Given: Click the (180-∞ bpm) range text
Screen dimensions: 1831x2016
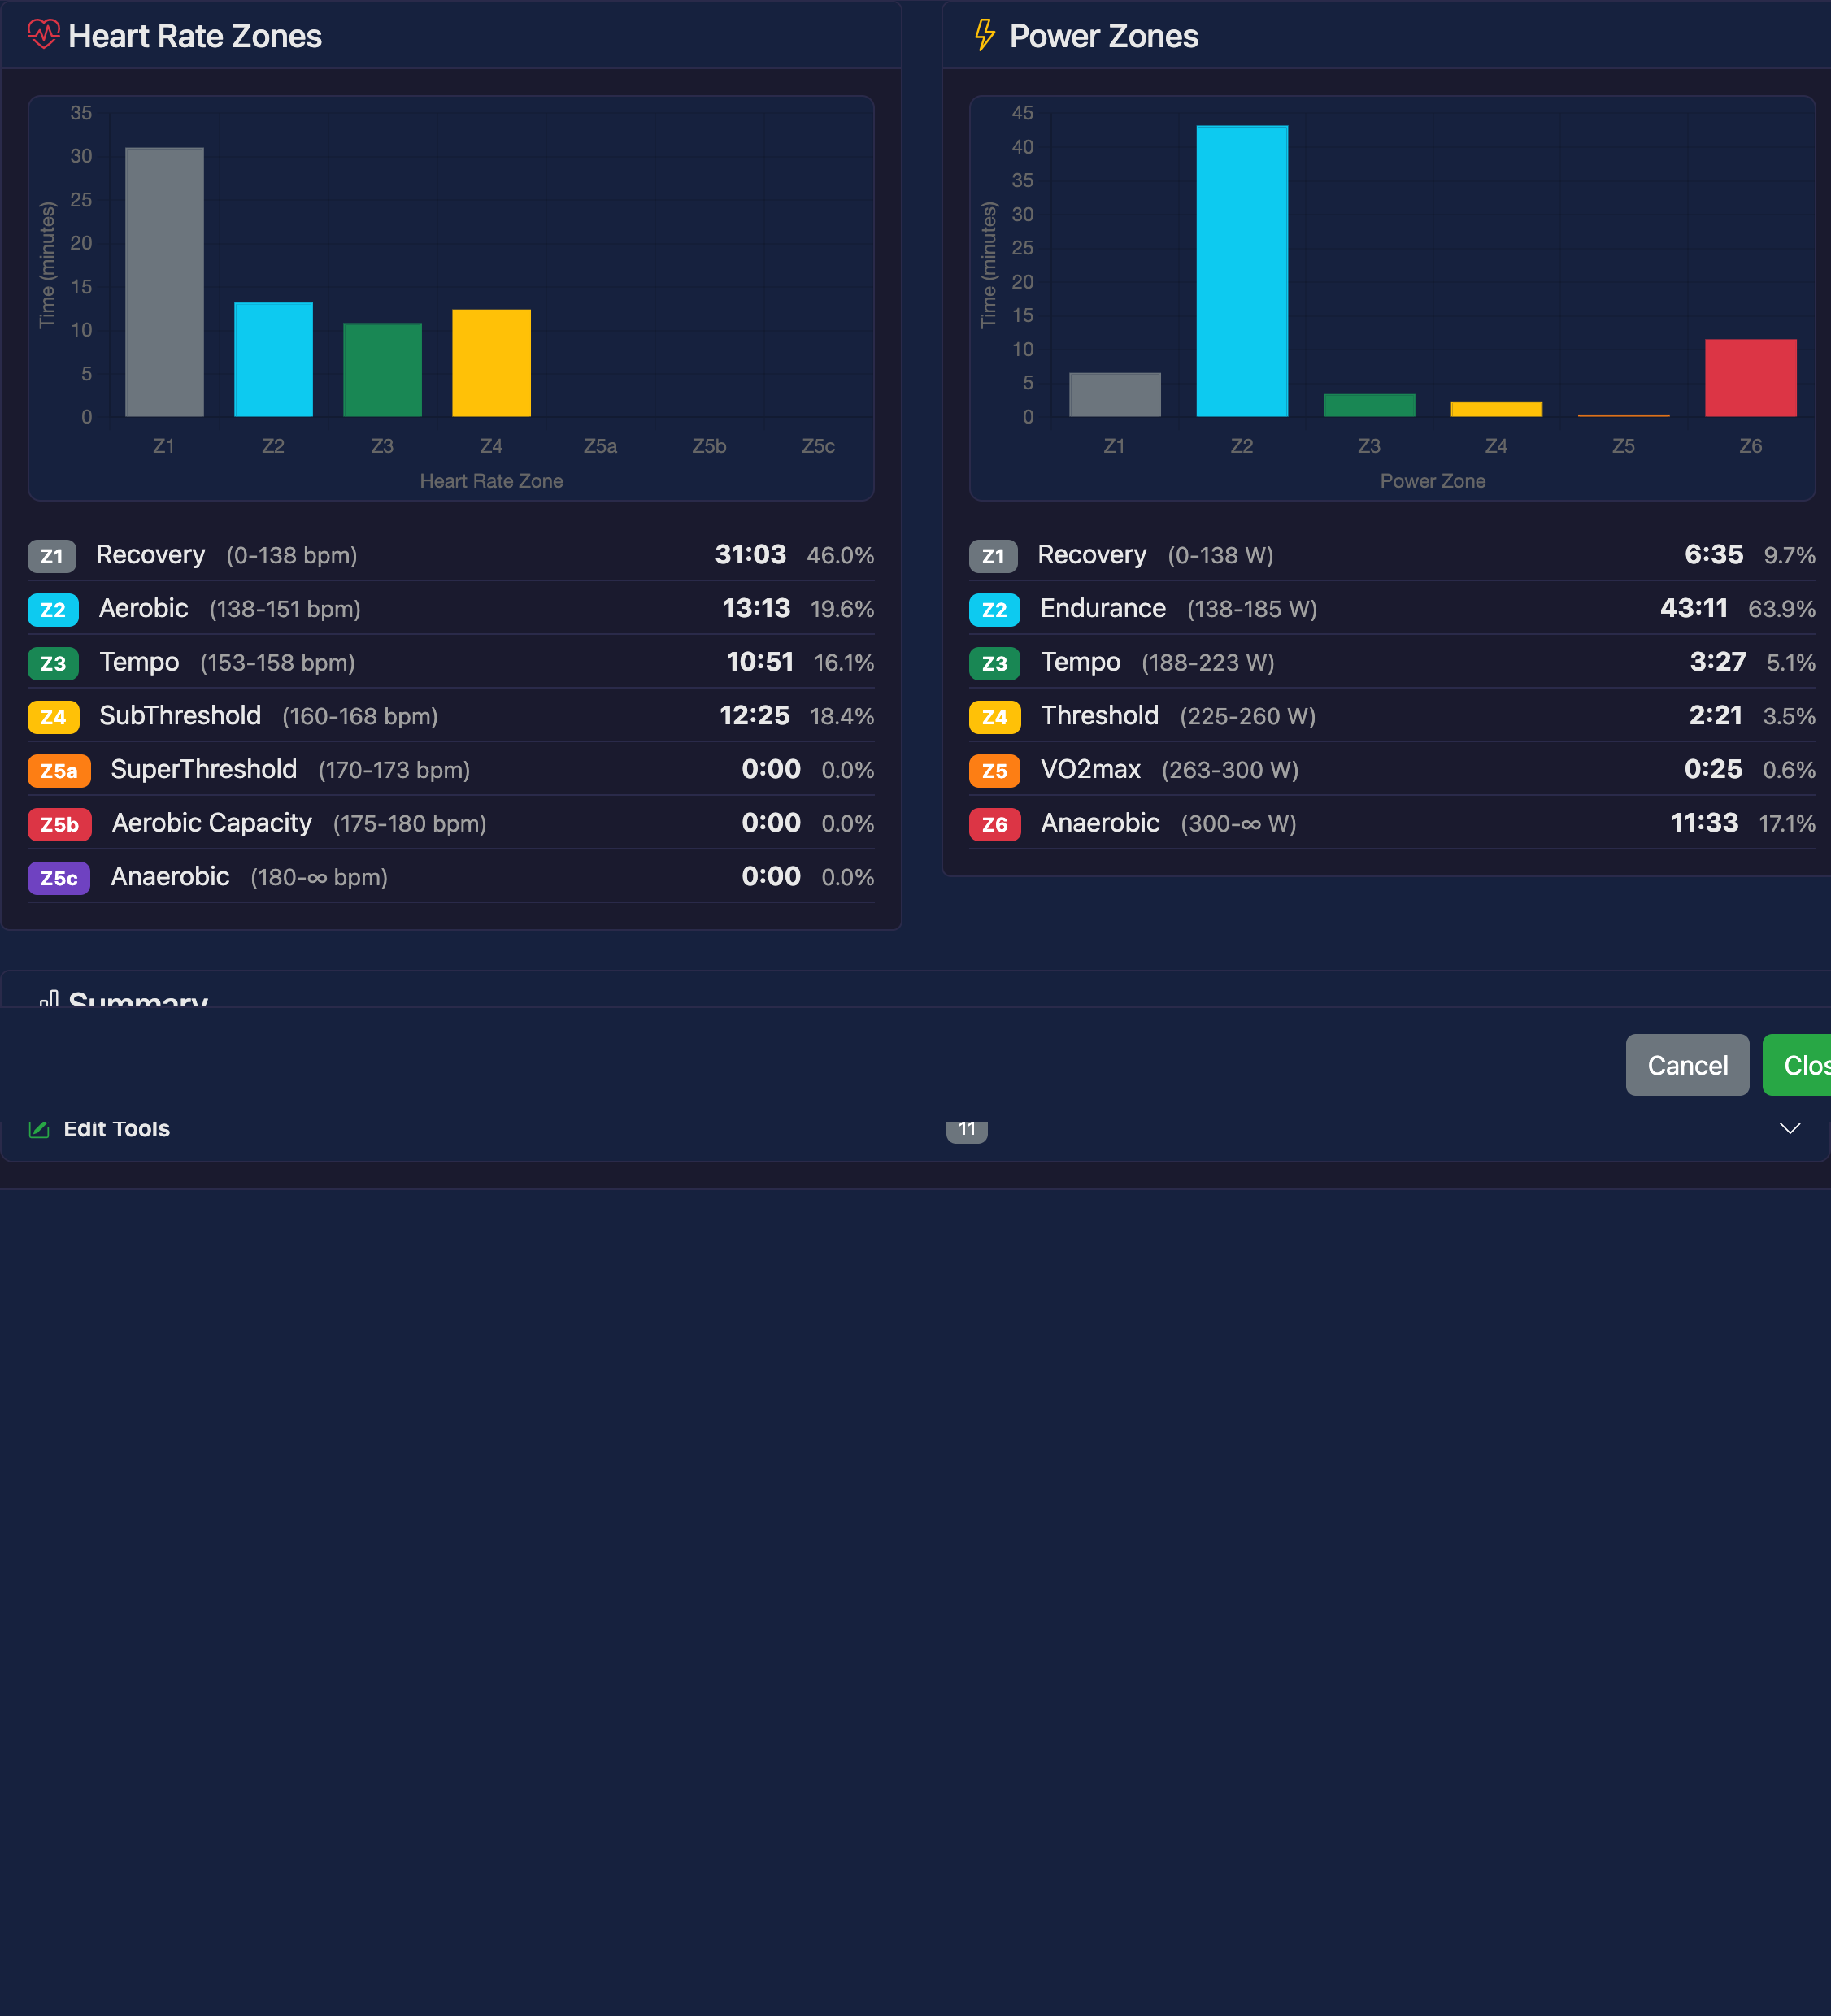Looking at the screenshot, I should coord(319,878).
